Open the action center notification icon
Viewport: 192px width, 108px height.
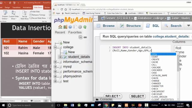(188, 105)
